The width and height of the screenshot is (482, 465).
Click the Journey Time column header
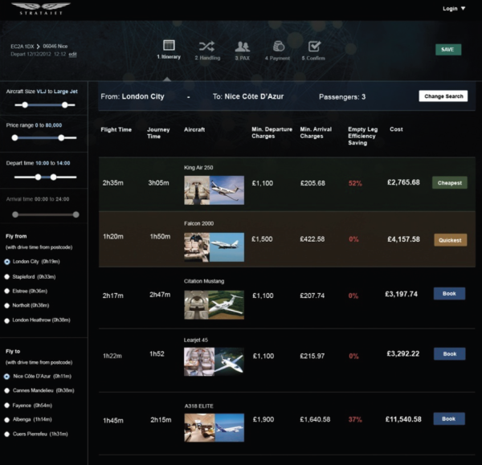[x=158, y=133]
